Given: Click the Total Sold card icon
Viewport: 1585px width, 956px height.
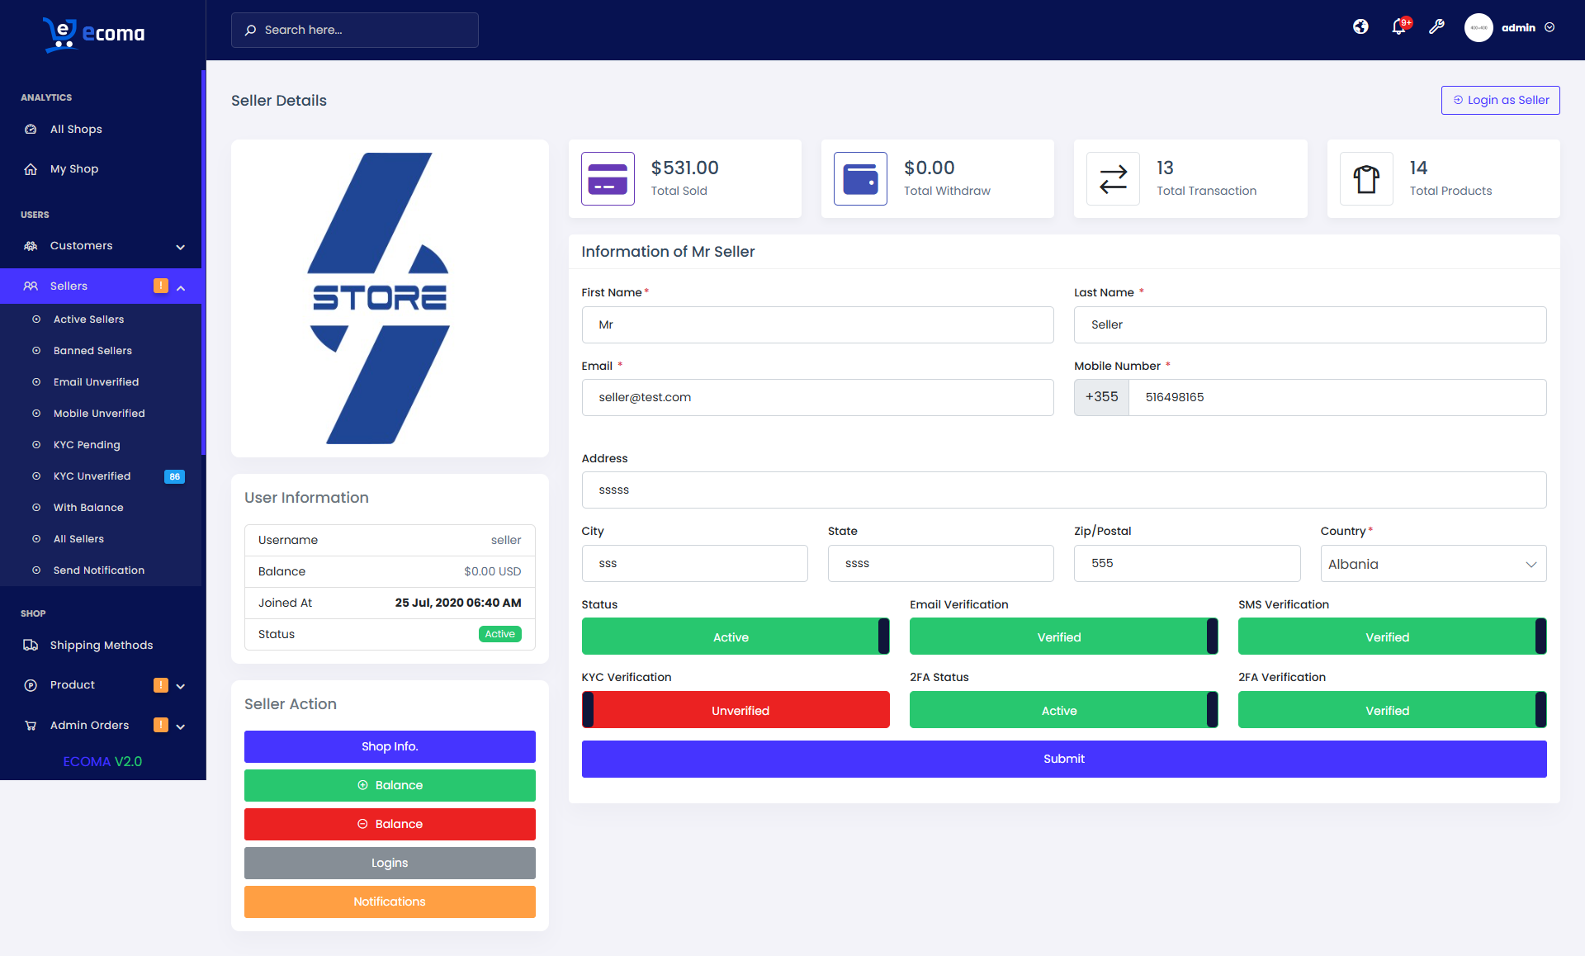Looking at the screenshot, I should [608, 178].
